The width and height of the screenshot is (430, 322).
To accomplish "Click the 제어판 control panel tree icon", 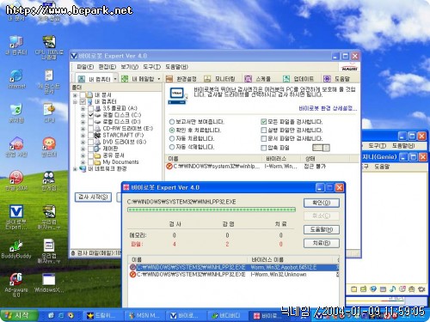I will (98, 149).
